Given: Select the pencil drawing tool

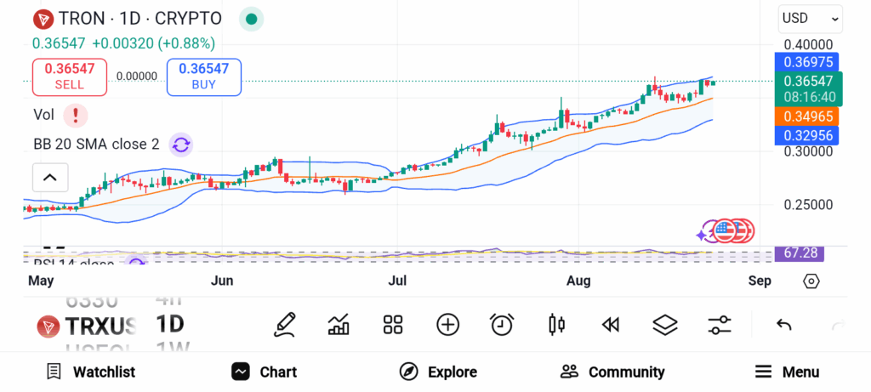Looking at the screenshot, I should coord(285,324).
